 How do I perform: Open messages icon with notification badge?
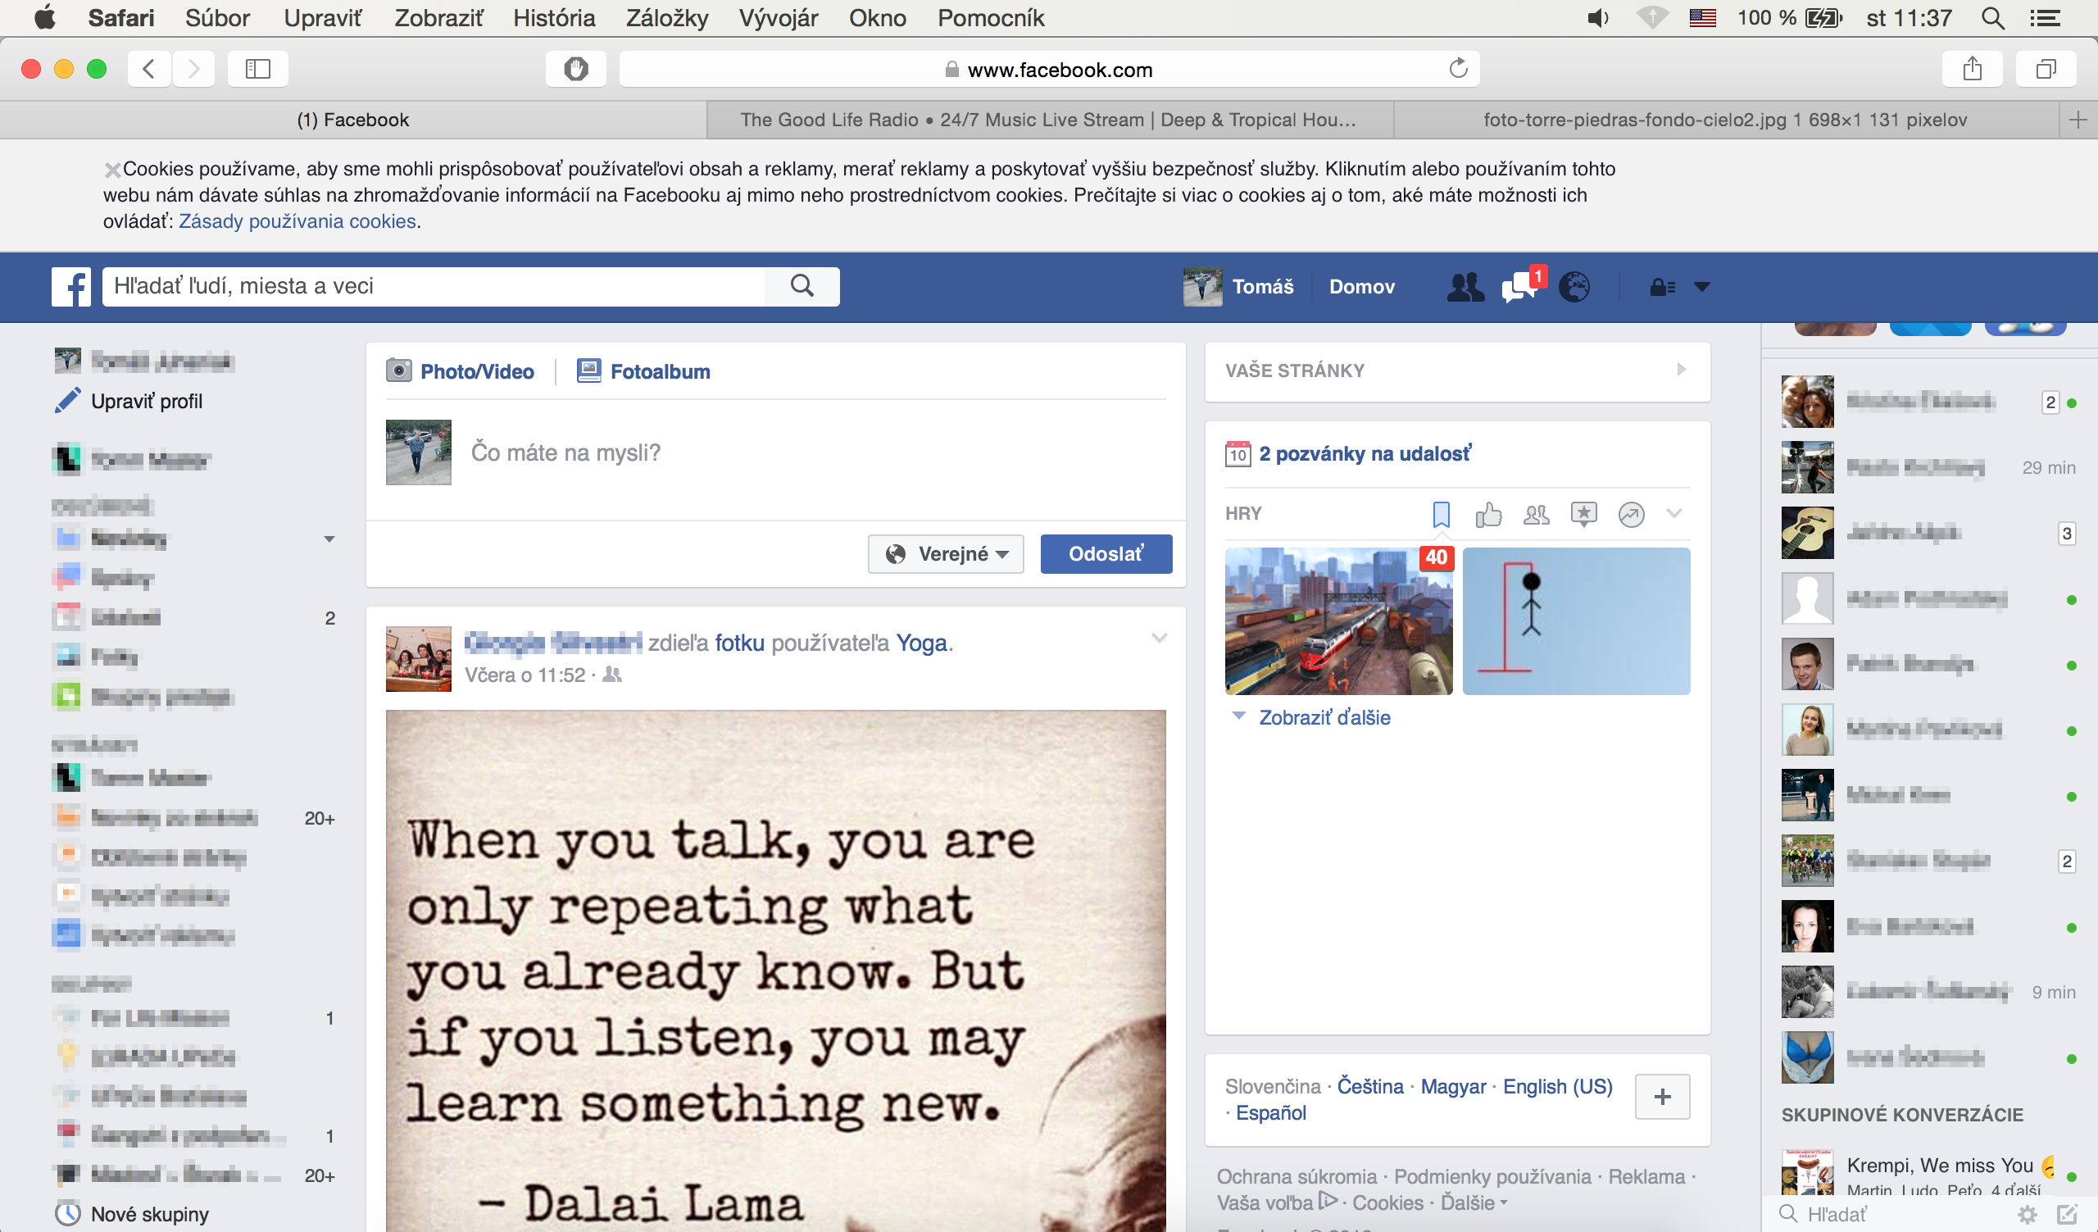pos(1519,287)
